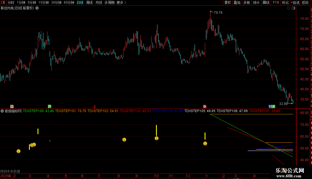Click the green 跌 event marker
This screenshot has width=312, height=179.
click(x=49, y=107)
